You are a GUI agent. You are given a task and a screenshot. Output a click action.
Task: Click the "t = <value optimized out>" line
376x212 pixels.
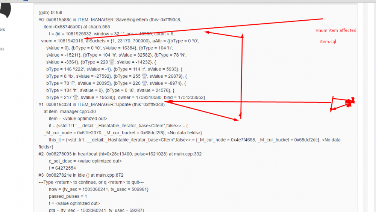point(74,203)
